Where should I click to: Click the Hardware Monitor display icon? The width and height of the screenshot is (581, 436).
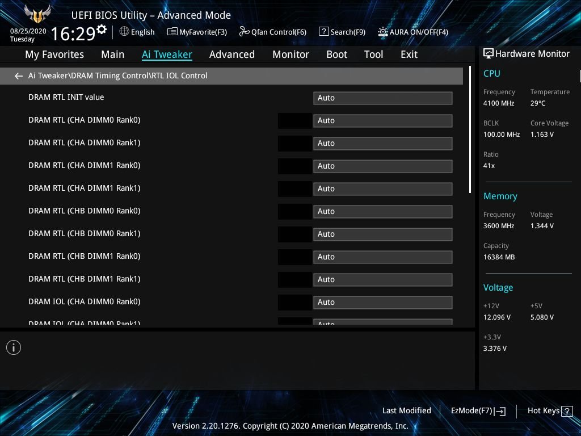[489, 54]
